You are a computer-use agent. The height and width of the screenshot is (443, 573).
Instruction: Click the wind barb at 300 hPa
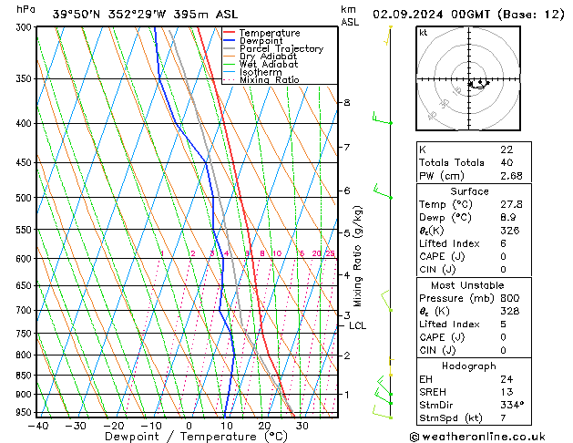pyautogui.click(x=388, y=35)
